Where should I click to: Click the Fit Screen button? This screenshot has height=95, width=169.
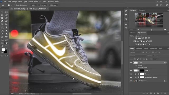43,5
